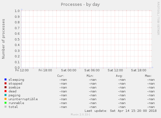
Task: Click the 'Munin 2.0.33-1' version text
Action: pos(80,114)
